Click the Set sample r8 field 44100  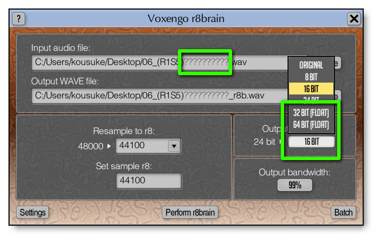pyautogui.click(x=149, y=180)
